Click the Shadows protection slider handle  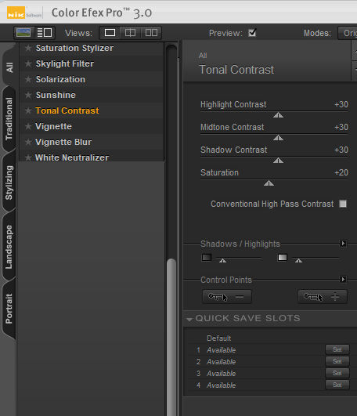222,261
